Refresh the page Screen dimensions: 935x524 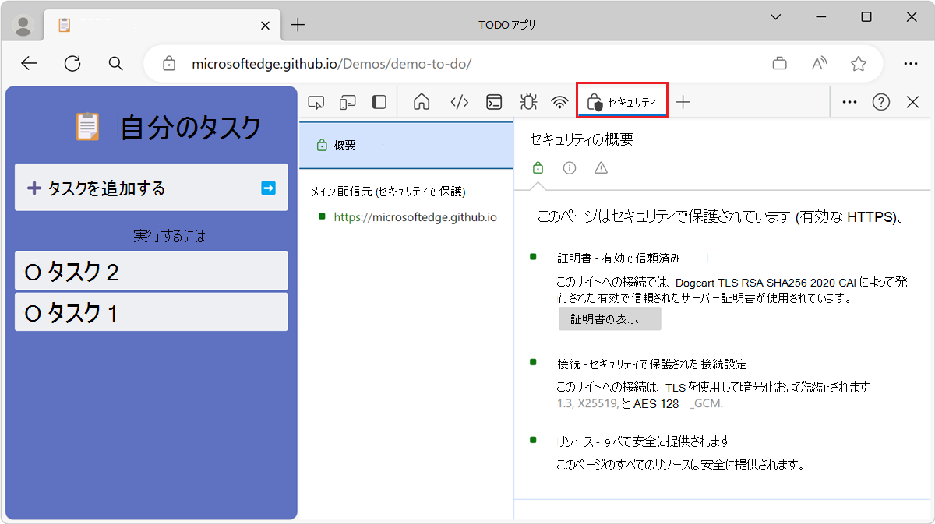[x=72, y=64]
